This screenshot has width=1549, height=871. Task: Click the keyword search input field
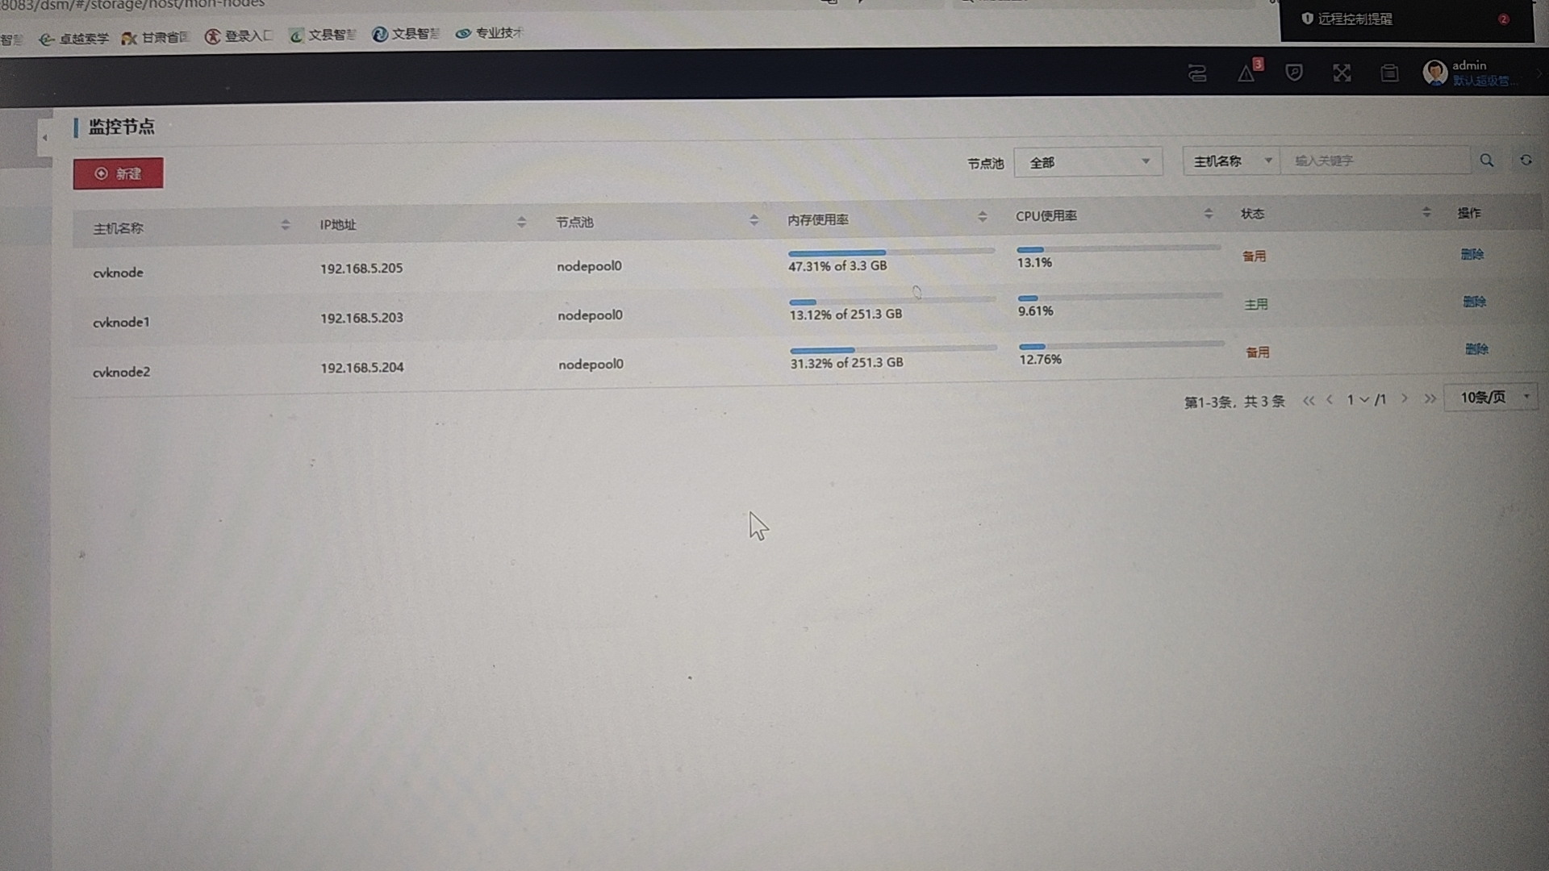click(x=1376, y=160)
